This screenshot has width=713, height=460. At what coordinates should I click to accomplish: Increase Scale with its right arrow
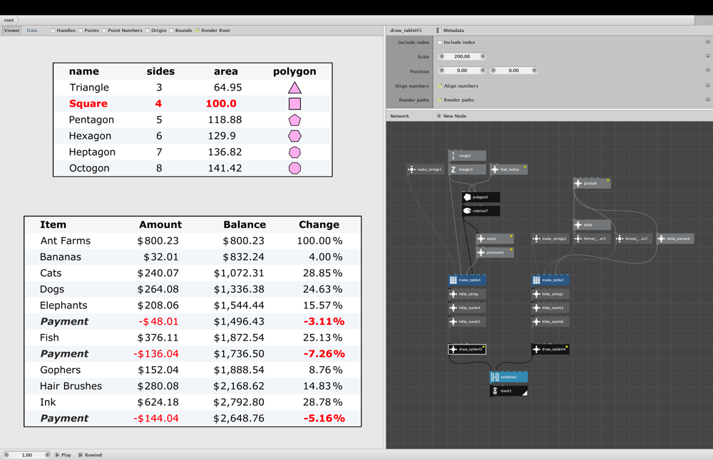[x=483, y=56]
